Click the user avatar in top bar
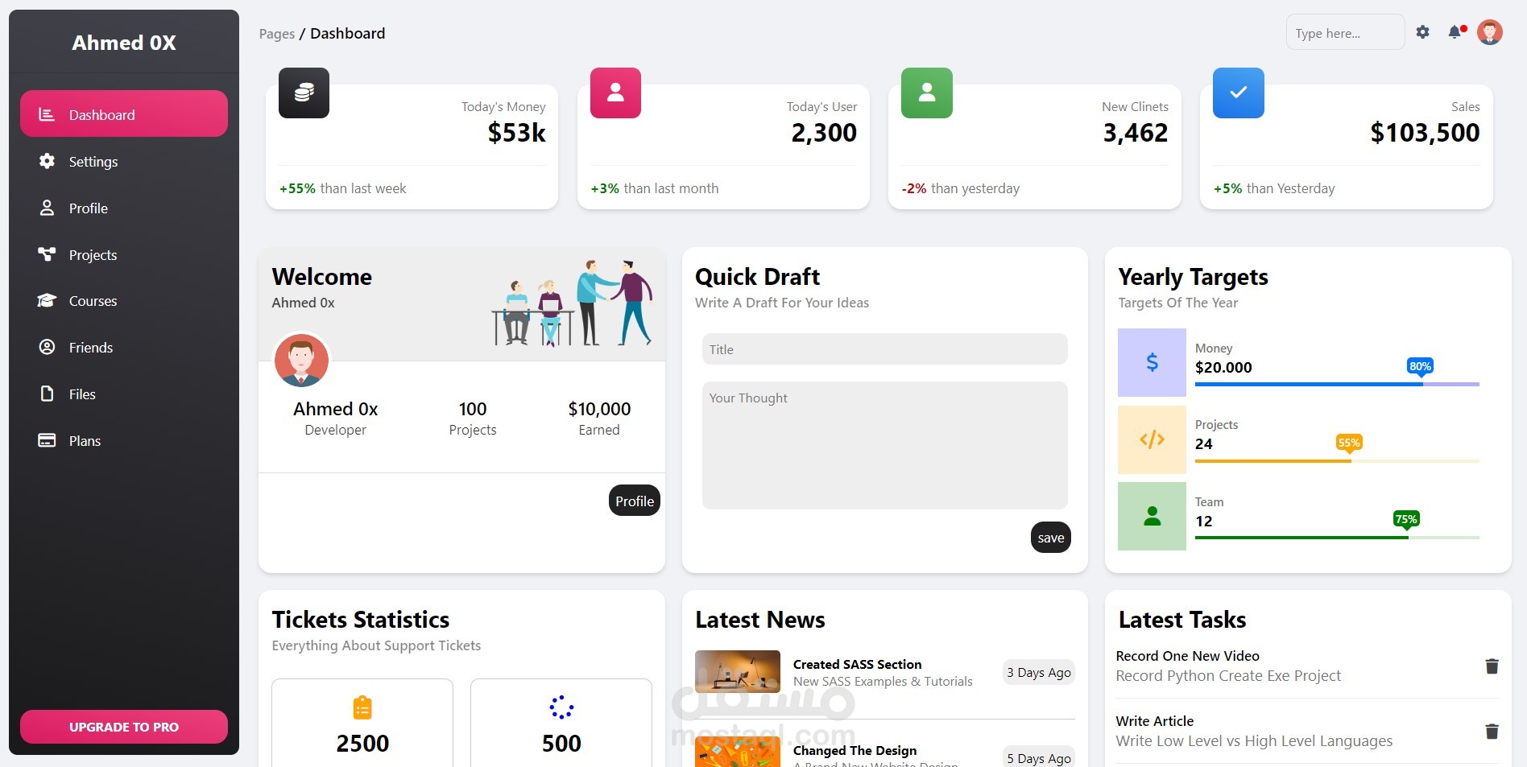1527x767 pixels. (x=1490, y=32)
